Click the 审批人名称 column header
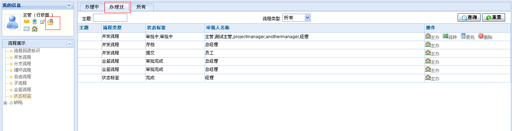Screen dimensions: 512x131 [x=314, y=28]
